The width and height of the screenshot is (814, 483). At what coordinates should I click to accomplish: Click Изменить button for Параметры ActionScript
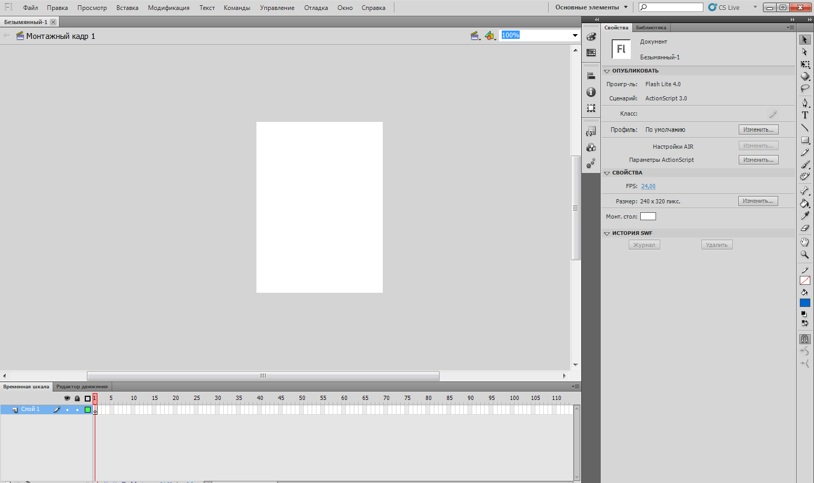pyautogui.click(x=758, y=160)
